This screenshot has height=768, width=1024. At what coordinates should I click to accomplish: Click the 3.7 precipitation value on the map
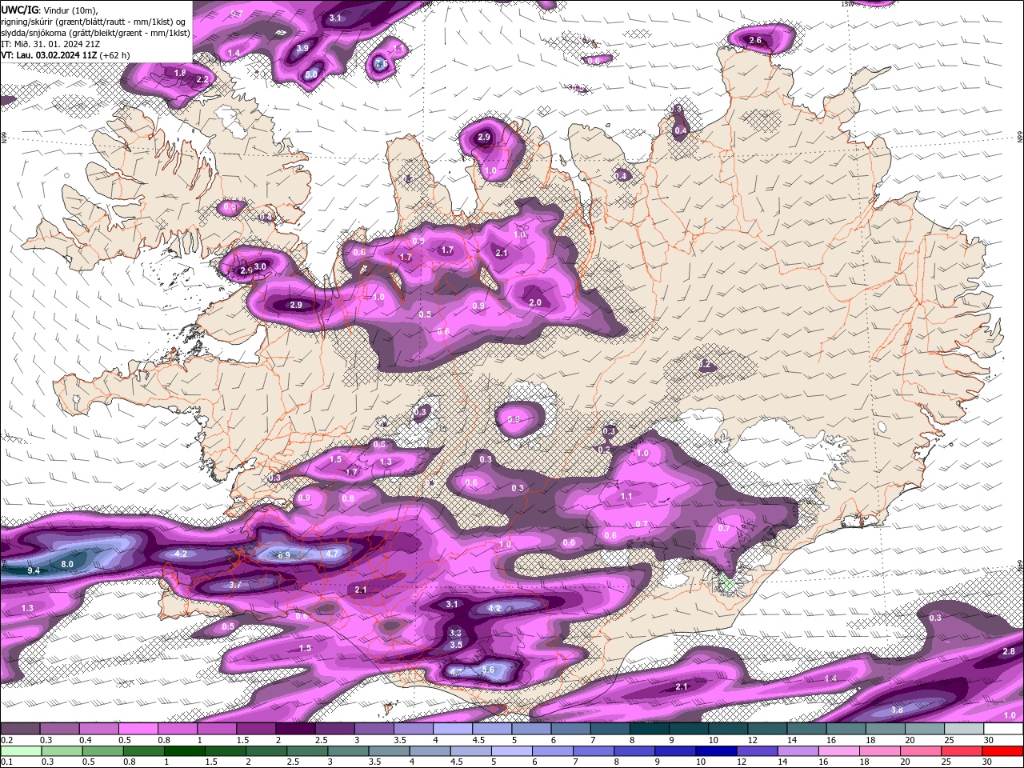click(235, 585)
